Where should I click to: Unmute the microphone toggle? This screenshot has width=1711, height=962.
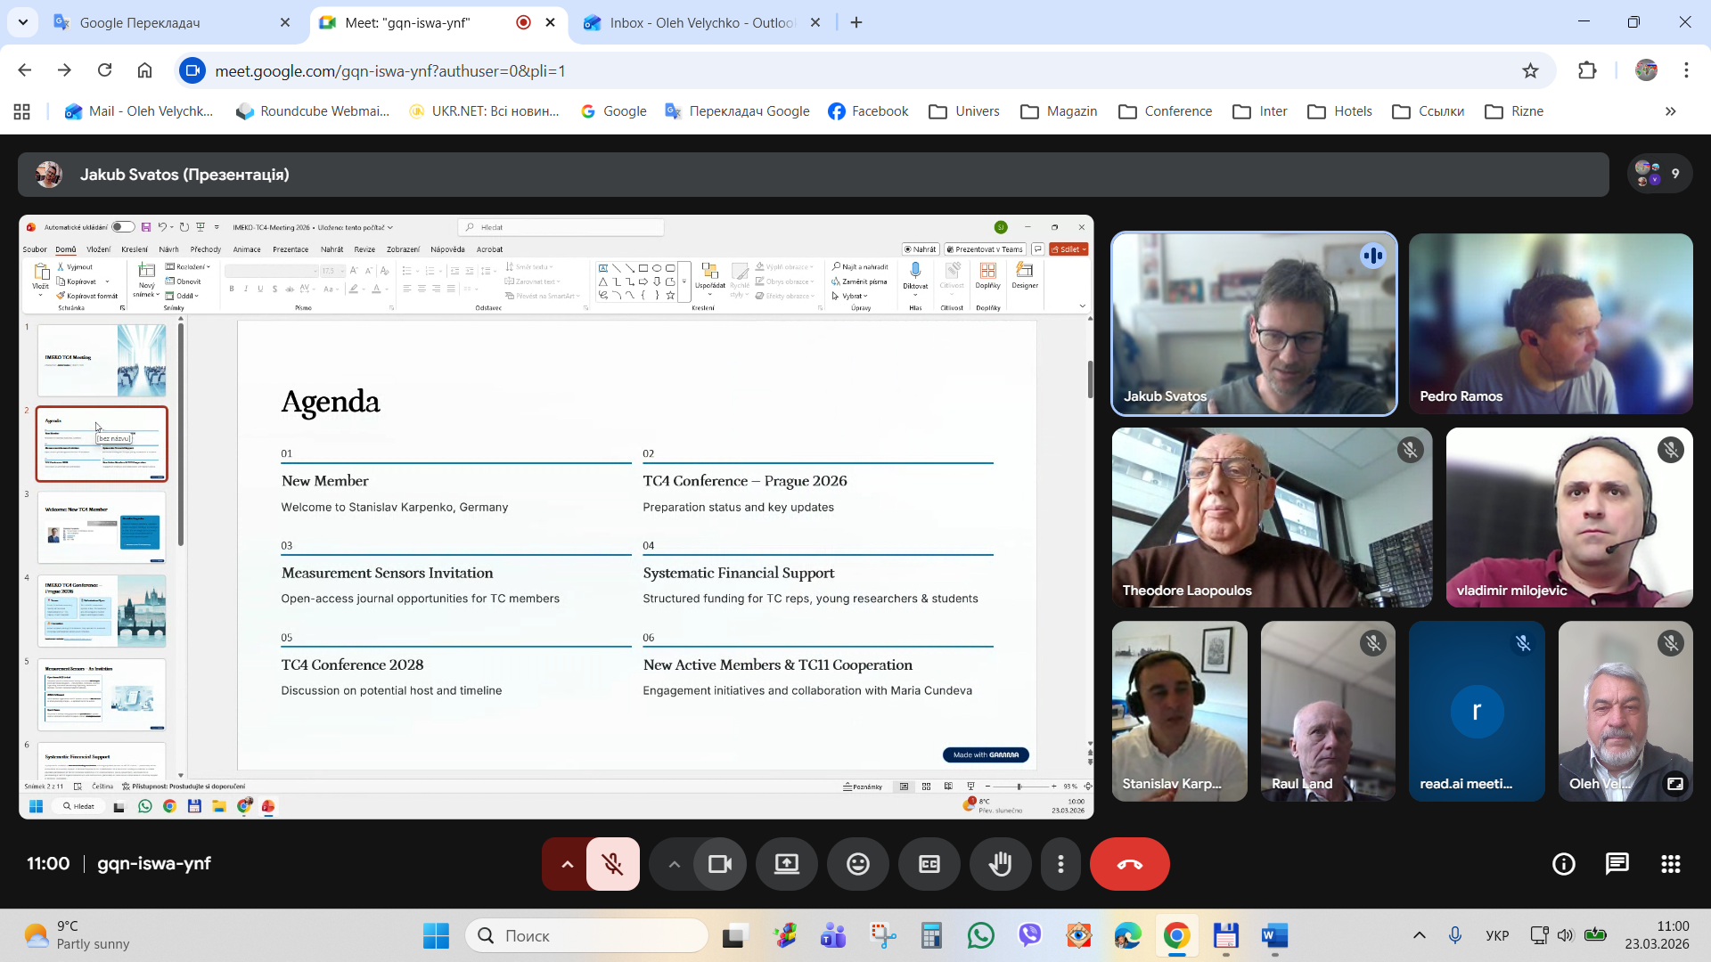(x=612, y=864)
